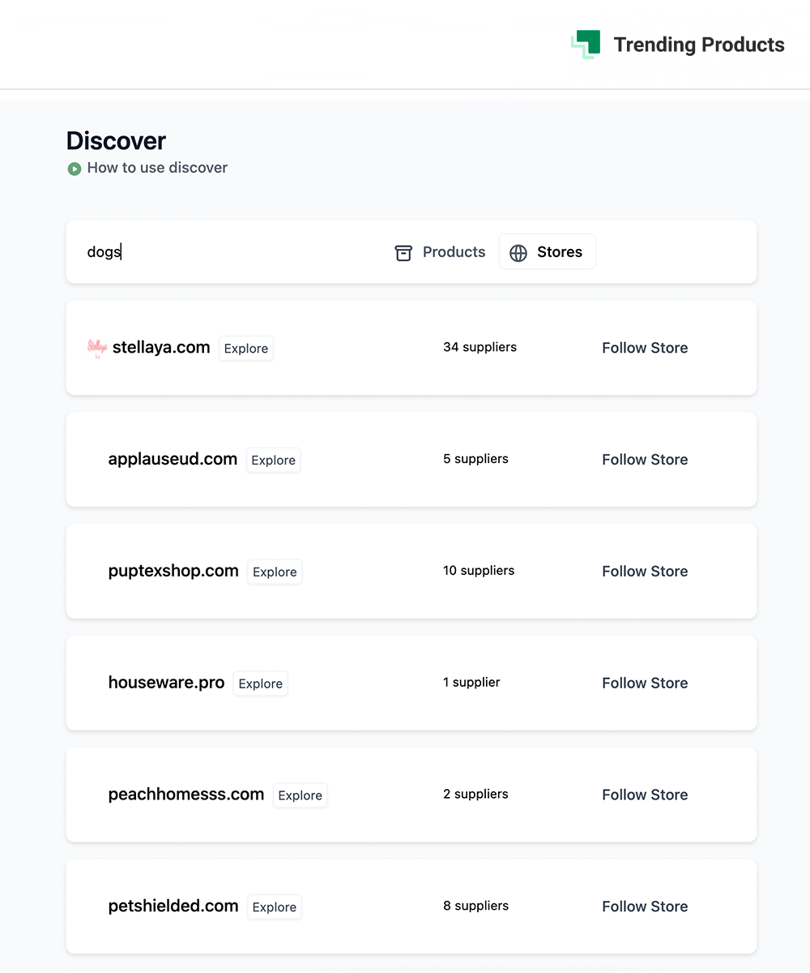The width and height of the screenshot is (810, 973).
Task: Click the Trending Products logo icon
Action: click(586, 45)
